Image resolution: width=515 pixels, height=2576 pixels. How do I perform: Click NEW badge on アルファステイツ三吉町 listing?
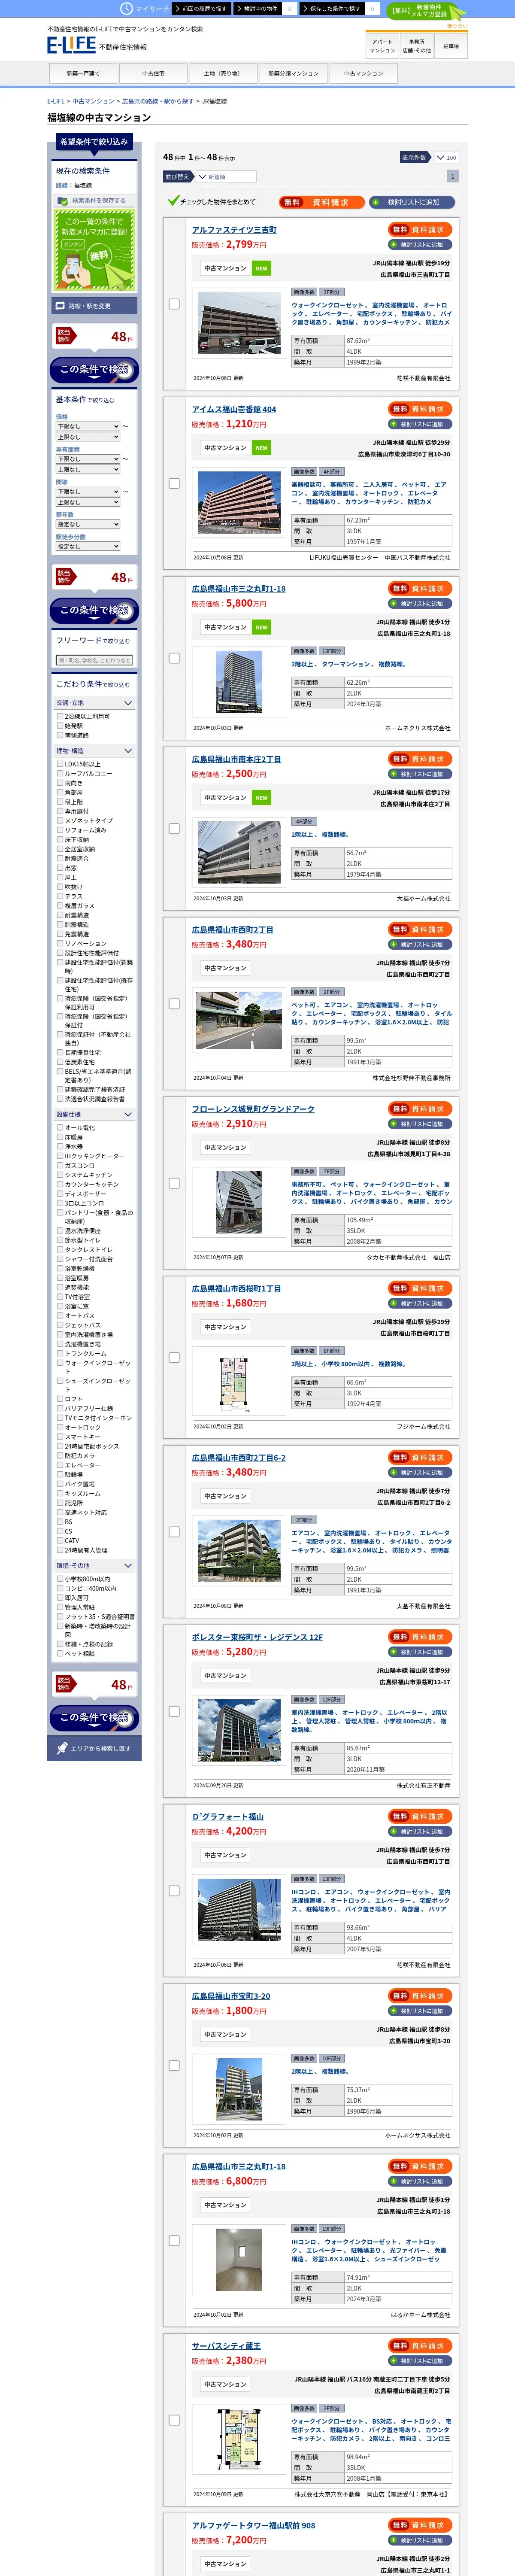pyautogui.click(x=261, y=268)
